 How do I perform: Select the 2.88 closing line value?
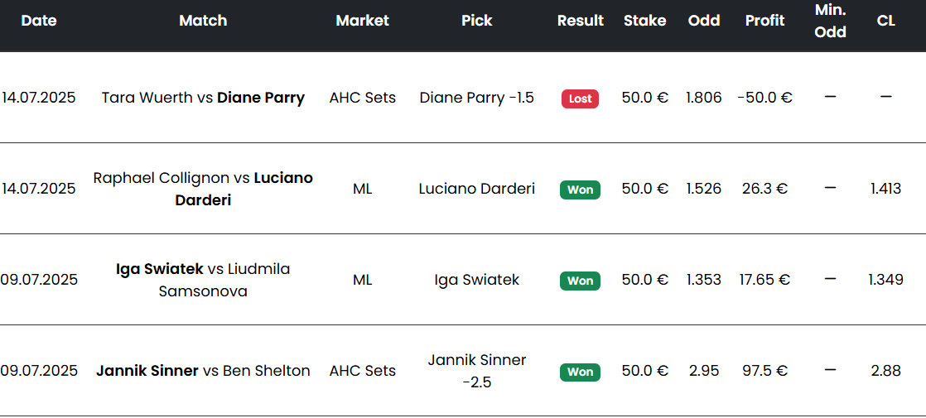click(886, 371)
